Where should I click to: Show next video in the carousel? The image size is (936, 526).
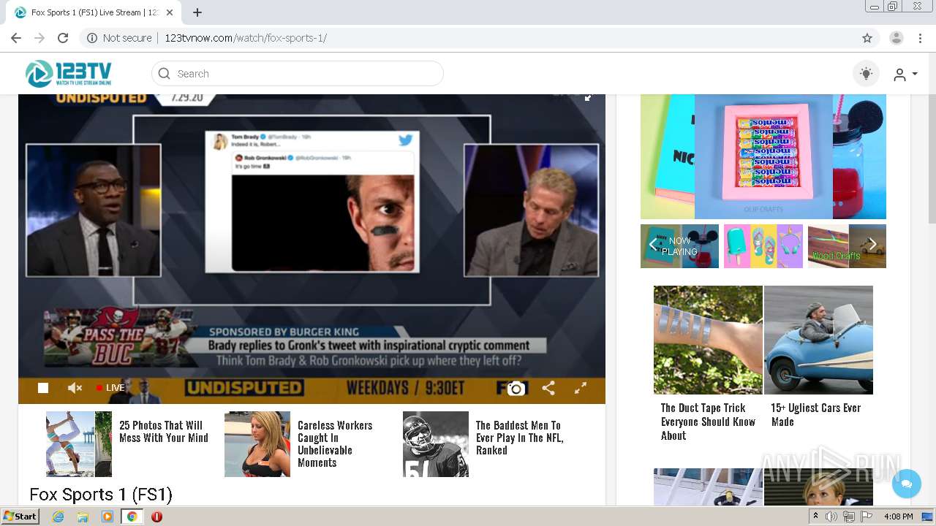(x=872, y=245)
